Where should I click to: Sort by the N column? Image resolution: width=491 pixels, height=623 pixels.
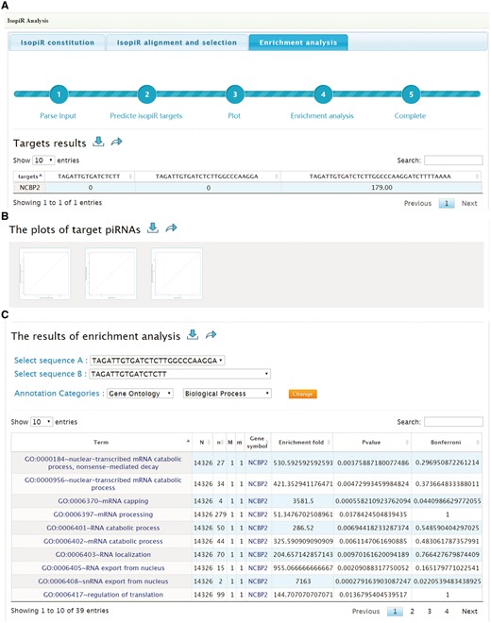click(202, 442)
